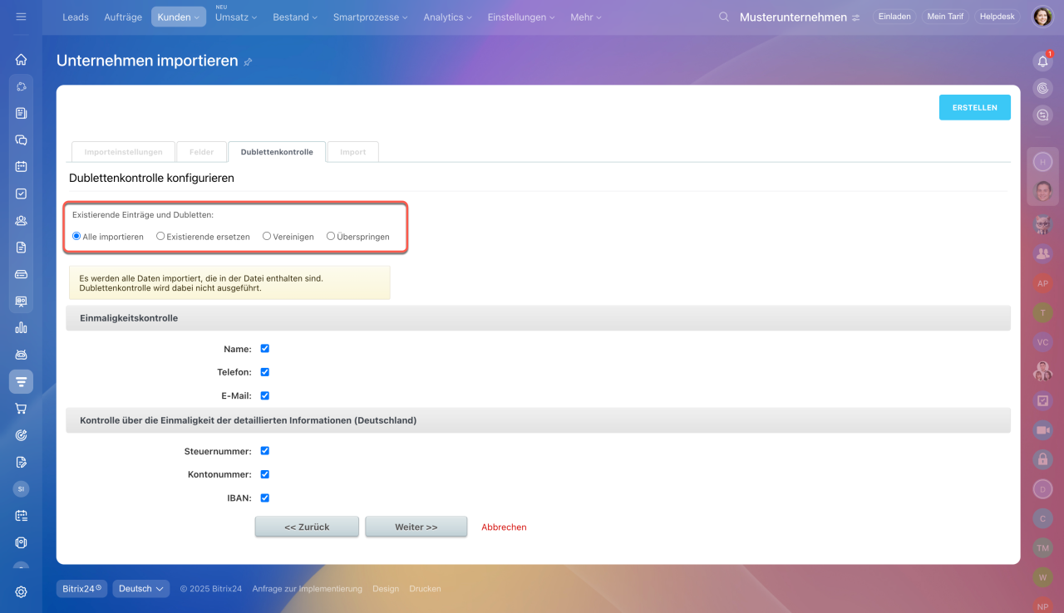Switch to the Felder tab
The image size is (1064, 613).
(x=201, y=152)
